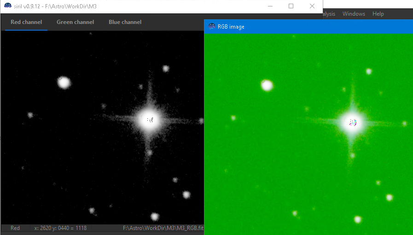Focus the RGB image window title bar
Screen dimensions: 413x235
tap(308, 26)
